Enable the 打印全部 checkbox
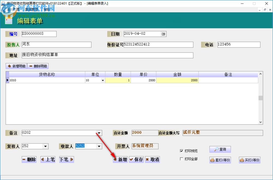The width and height of the screenshot is (273, 180). [182, 158]
